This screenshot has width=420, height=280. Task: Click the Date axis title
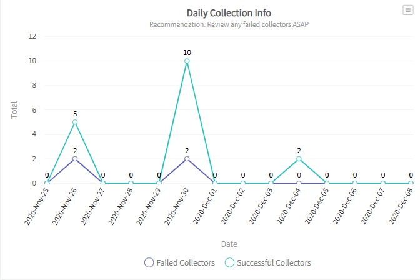229,244
